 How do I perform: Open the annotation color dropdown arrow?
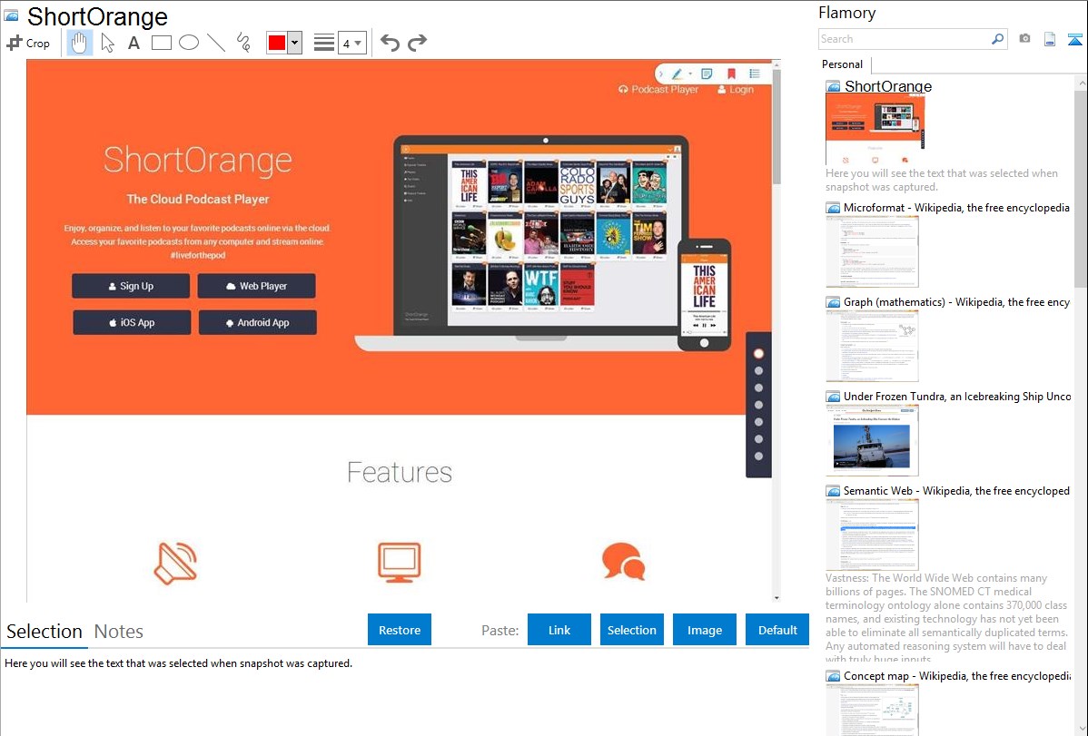[x=295, y=43]
